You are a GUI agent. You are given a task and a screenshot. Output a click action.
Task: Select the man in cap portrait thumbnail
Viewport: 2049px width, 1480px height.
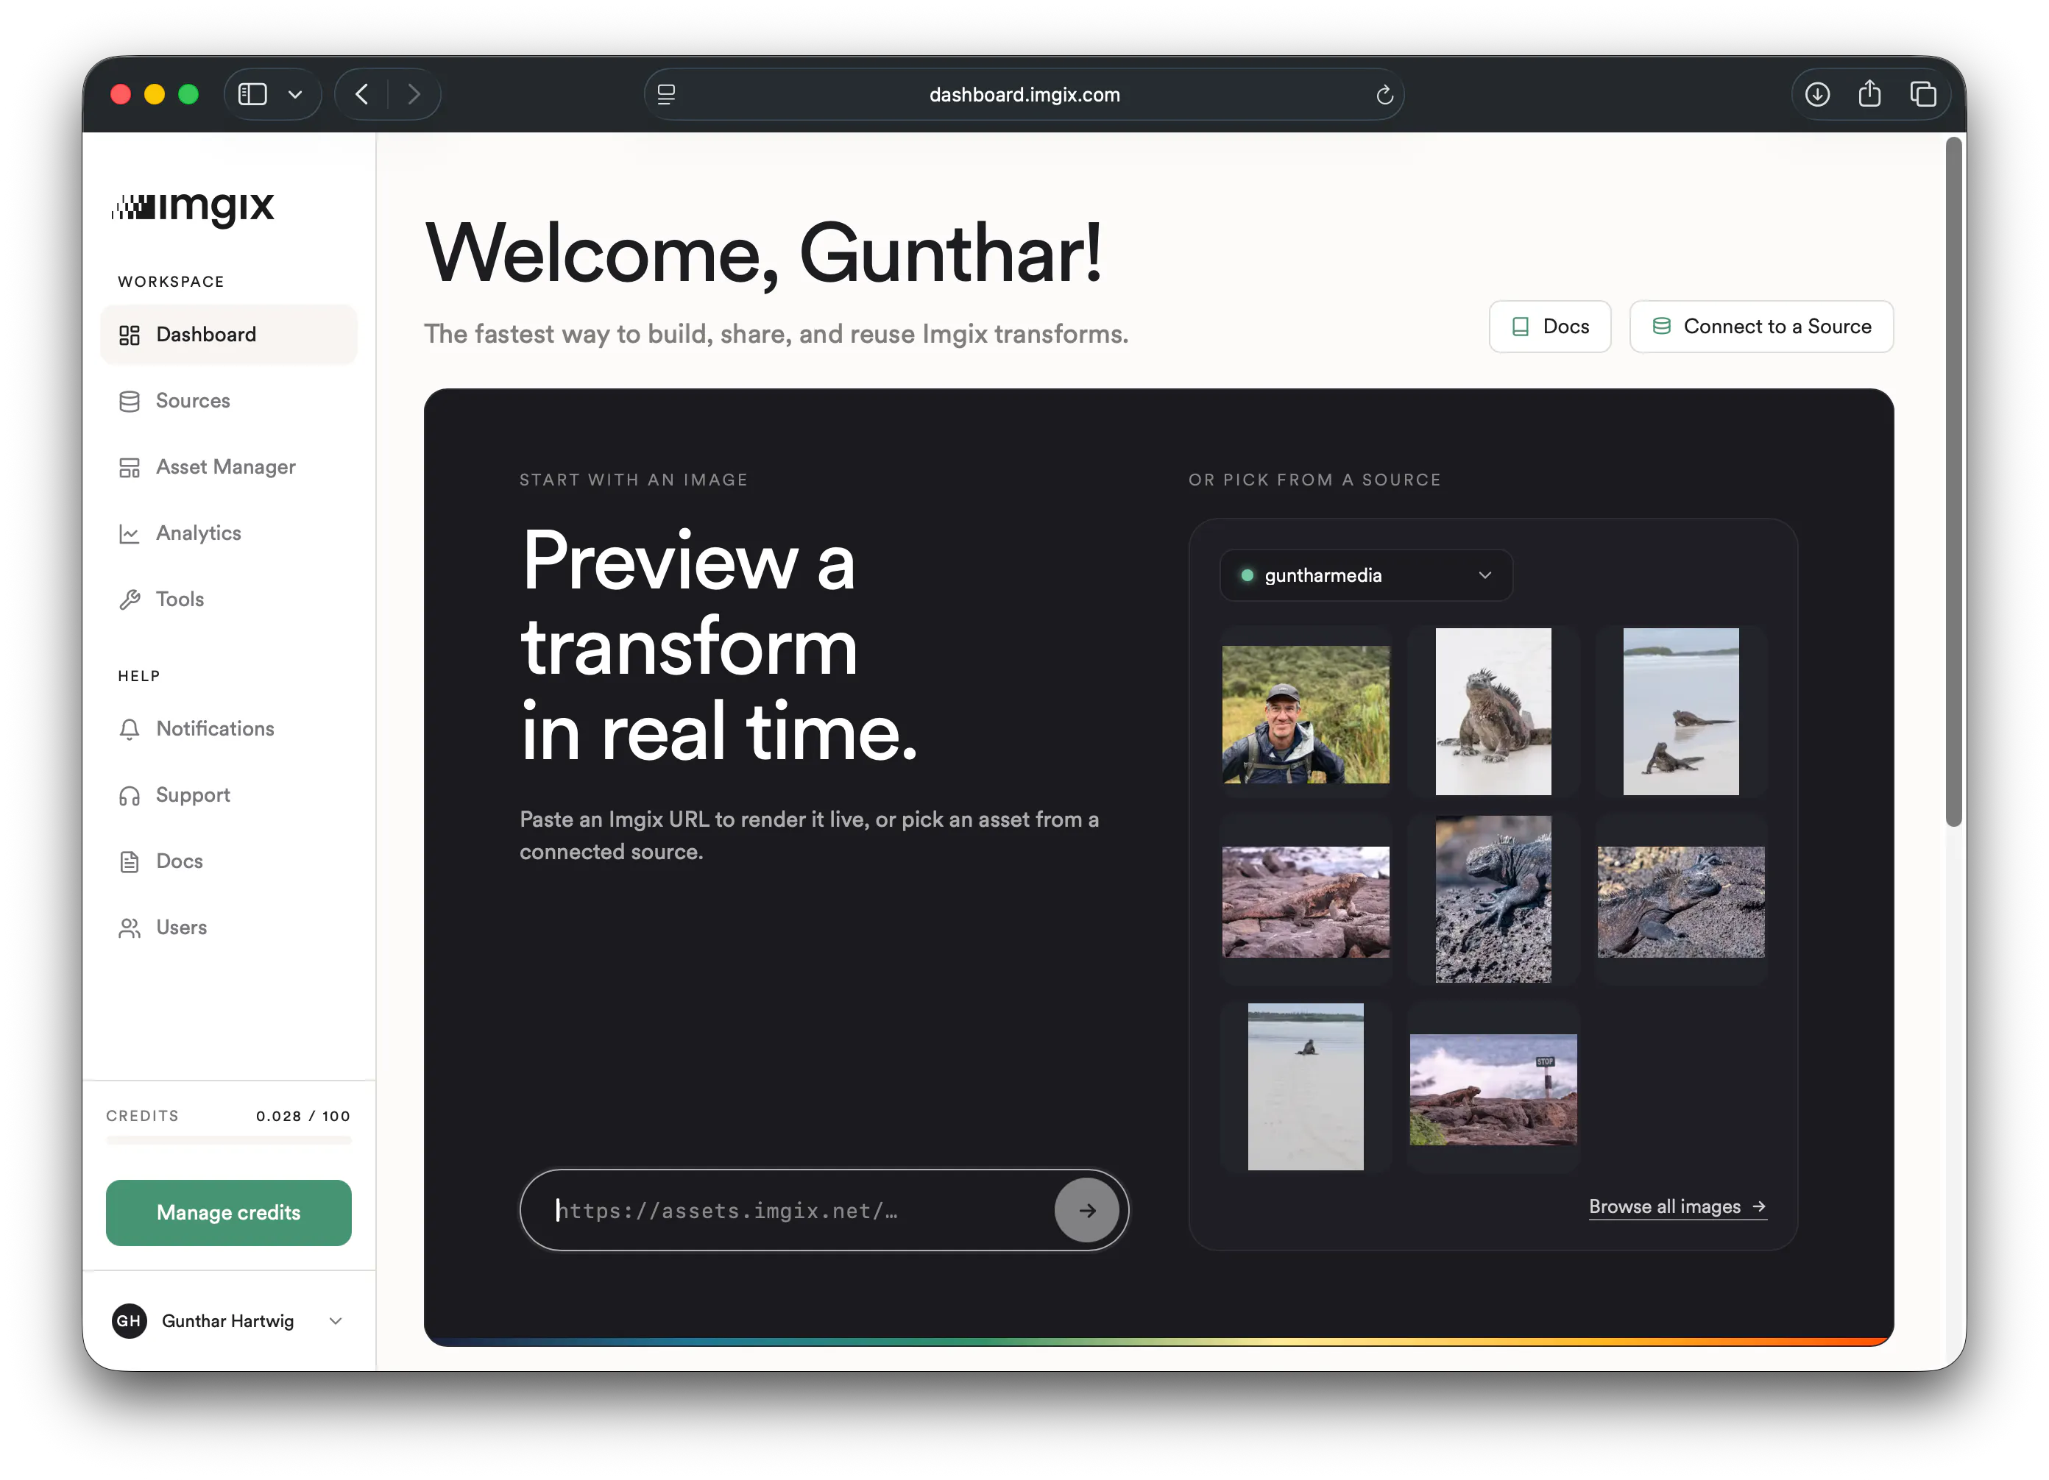(1306, 714)
